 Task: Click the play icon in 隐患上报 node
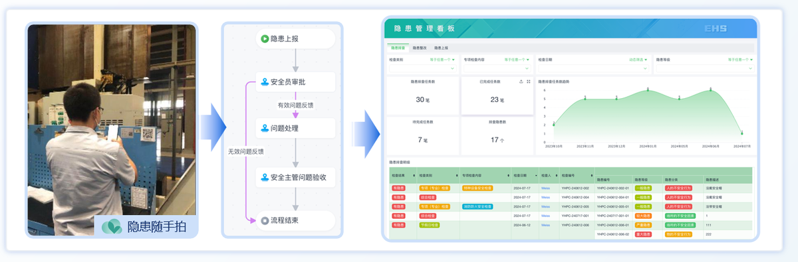pyautogui.click(x=264, y=39)
